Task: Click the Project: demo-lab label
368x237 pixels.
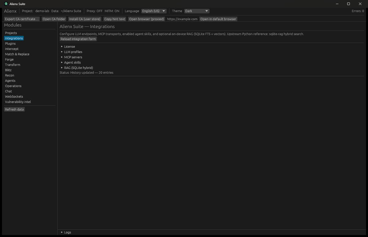Action: 36,11
